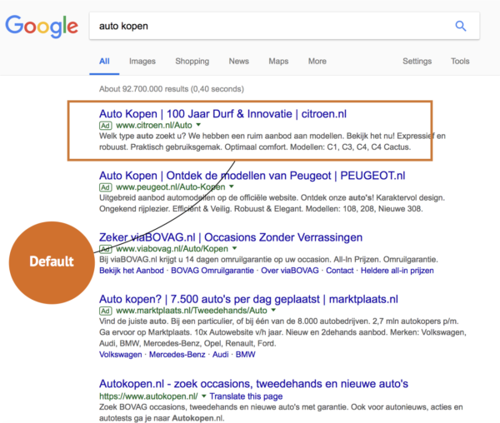Open the Peugeot ad headline link
Image resolution: width=500 pixels, height=423 pixels.
pyautogui.click(x=252, y=176)
